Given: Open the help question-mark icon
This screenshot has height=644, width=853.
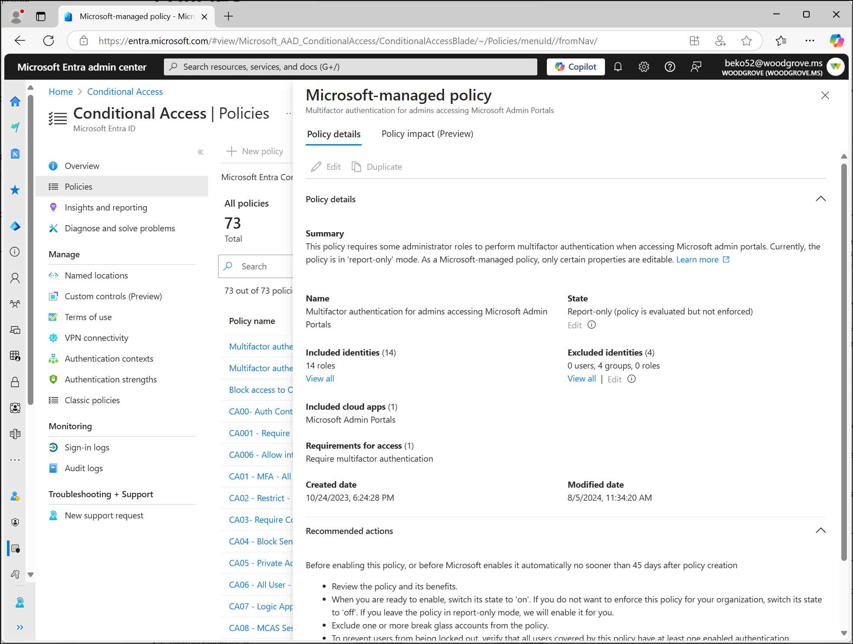Looking at the screenshot, I should (x=670, y=67).
